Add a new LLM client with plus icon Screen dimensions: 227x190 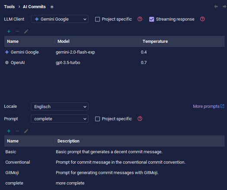click(x=9, y=31)
